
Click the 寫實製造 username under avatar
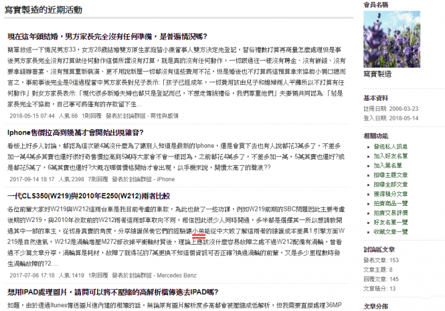tap(378, 74)
